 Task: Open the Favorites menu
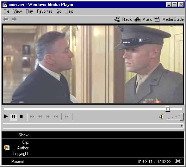point(45,11)
